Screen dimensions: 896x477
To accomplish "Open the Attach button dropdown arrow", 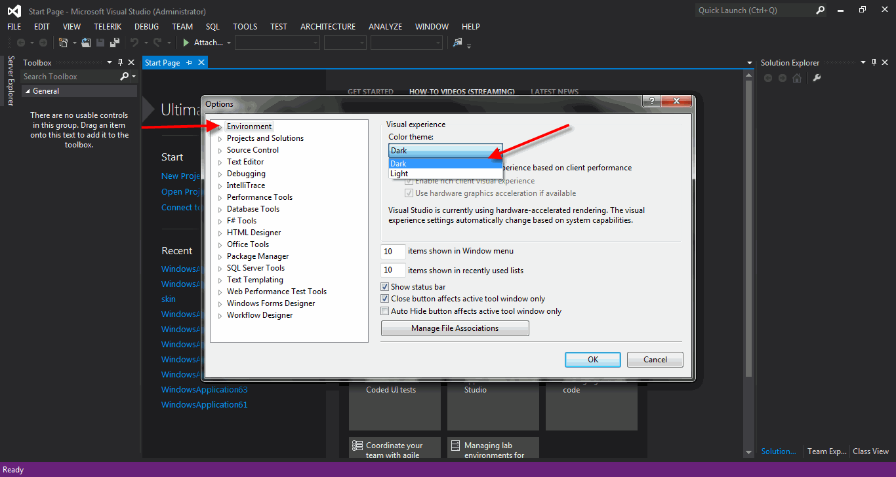I will pos(229,43).
